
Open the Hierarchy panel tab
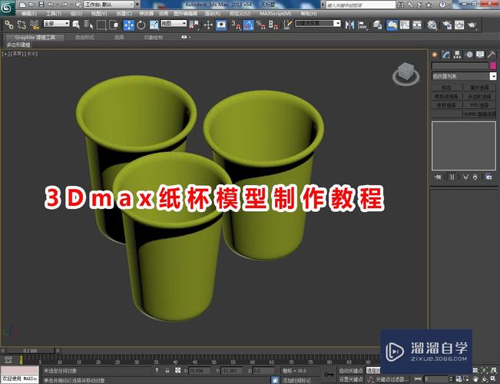click(x=458, y=55)
